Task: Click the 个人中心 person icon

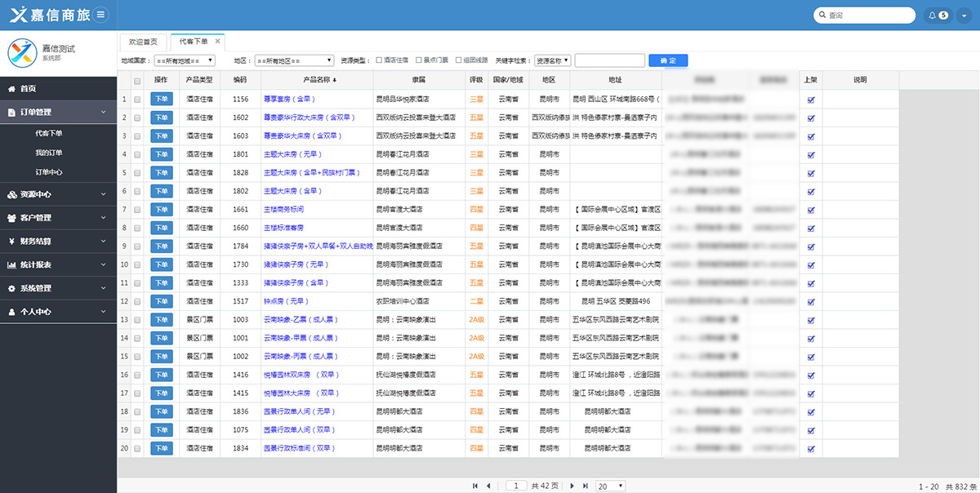Action: (x=11, y=312)
